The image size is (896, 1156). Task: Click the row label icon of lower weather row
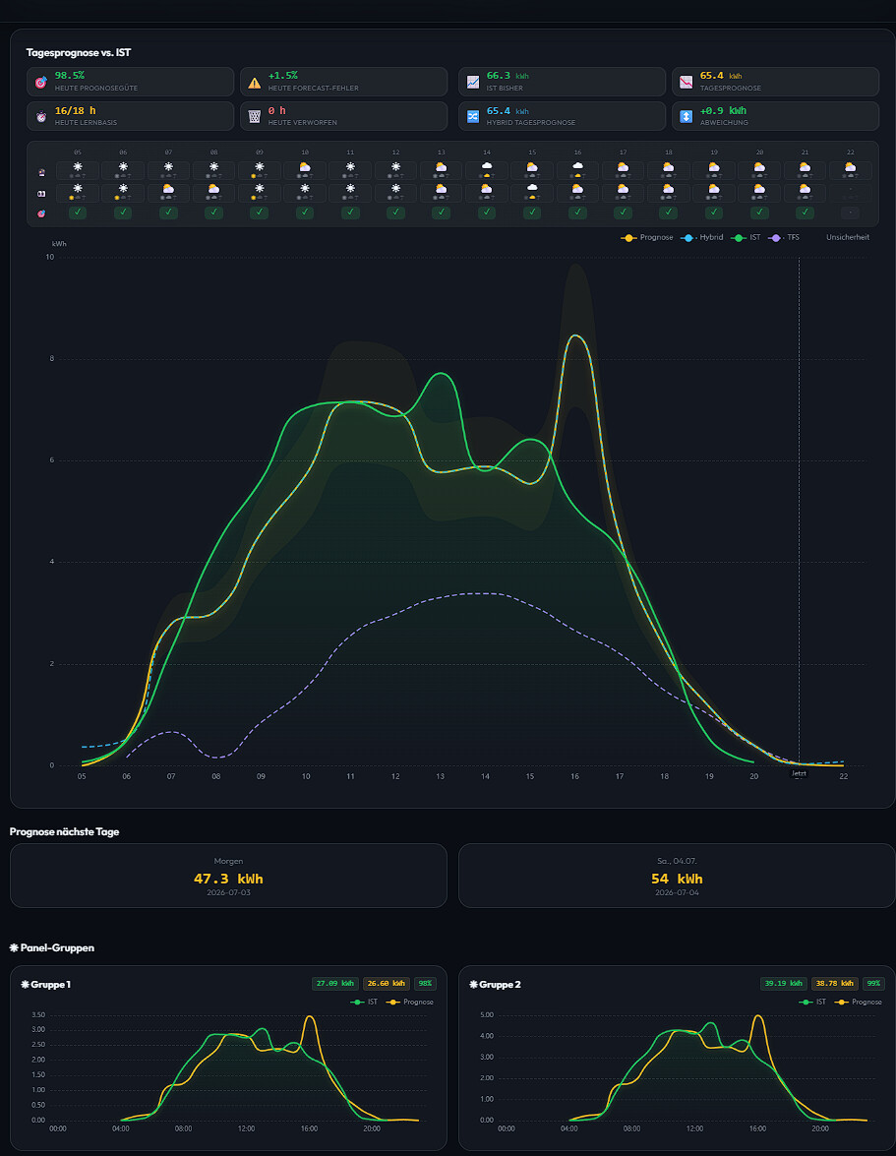41,193
